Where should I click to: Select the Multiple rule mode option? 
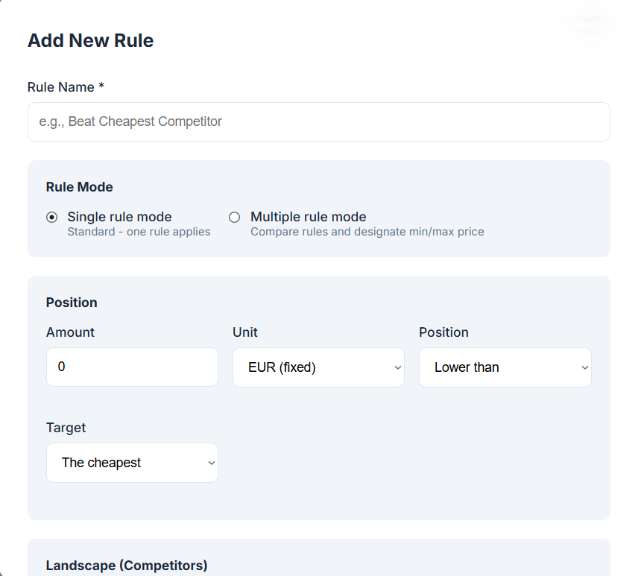pyautogui.click(x=235, y=217)
